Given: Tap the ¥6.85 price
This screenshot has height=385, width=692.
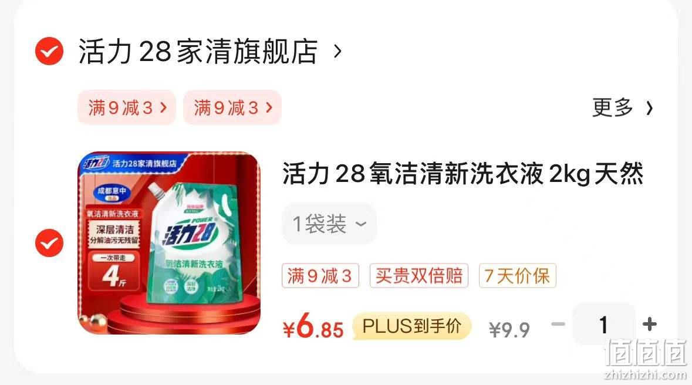Looking at the screenshot, I should click(313, 327).
